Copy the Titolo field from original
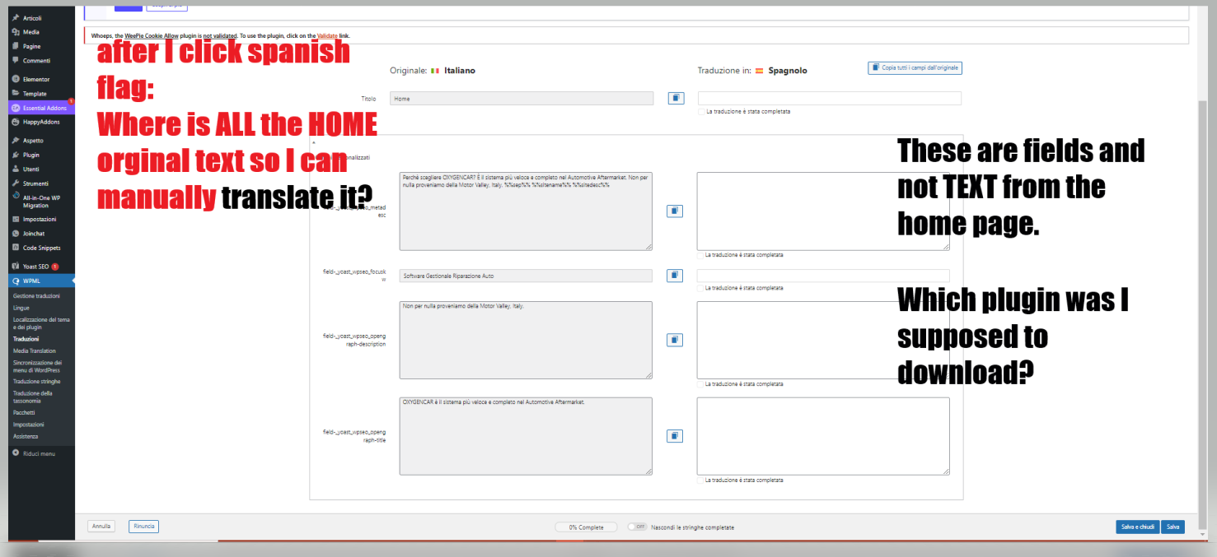This screenshot has height=557, width=1217. (676, 98)
